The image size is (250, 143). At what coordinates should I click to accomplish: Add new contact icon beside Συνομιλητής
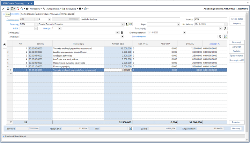[x=225, y=28]
